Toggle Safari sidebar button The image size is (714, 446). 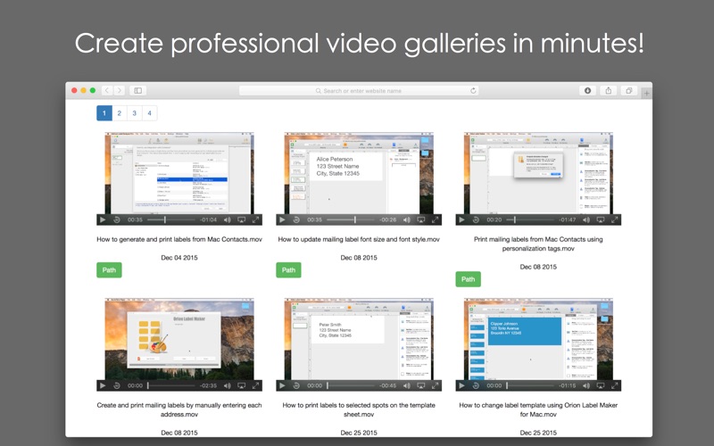click(x=137, y=91)
